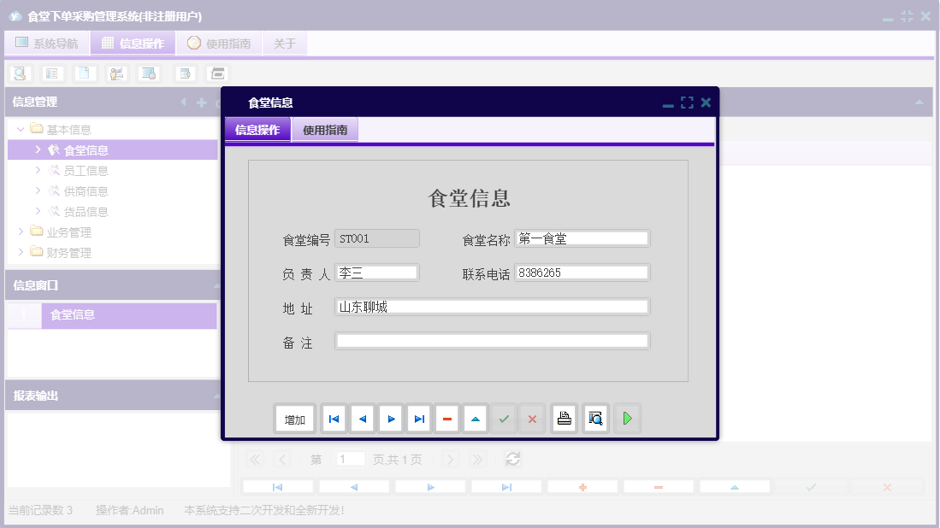Select 信息操作 tab inside 食堂信息 dialog
Image resolution: width=940 pixels, height=528 pixels.
click(x=257, y=131)
